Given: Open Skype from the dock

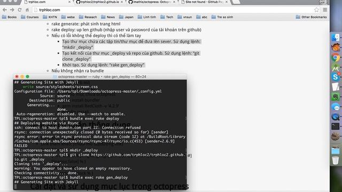Looking at the screenshot, I should [x=336, y=77].
